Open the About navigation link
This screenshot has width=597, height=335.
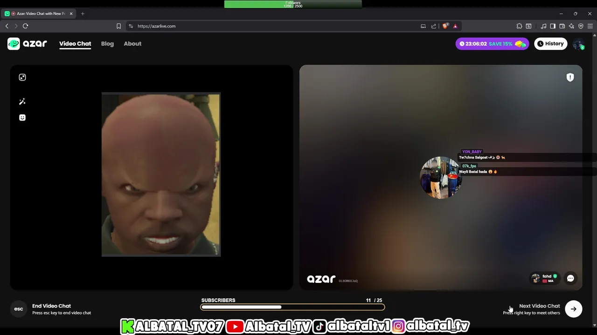coord(132,44)
